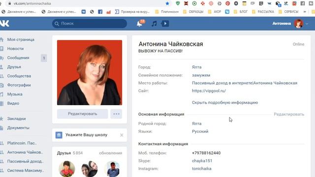Screen dimensions: 315x177
Task: Go to Моя страница in the sidebar
Action: click(x=21, y=39)
